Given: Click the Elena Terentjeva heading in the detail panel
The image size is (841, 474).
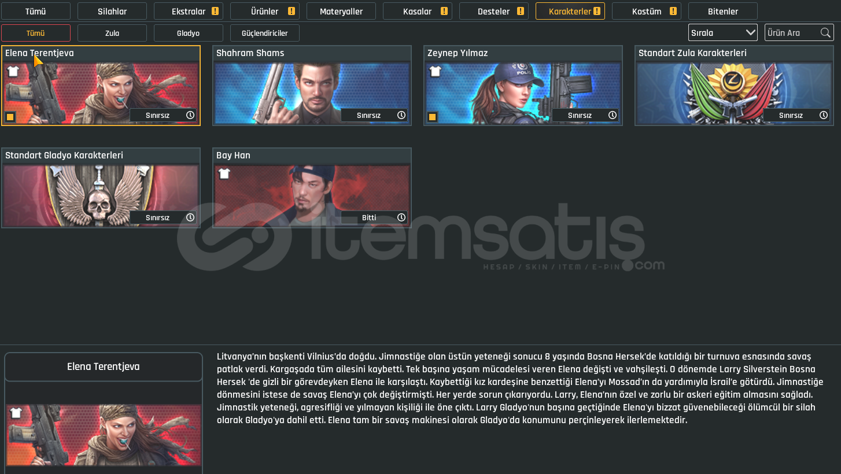Looking at the screenshot, I should (x=104, y=366).
